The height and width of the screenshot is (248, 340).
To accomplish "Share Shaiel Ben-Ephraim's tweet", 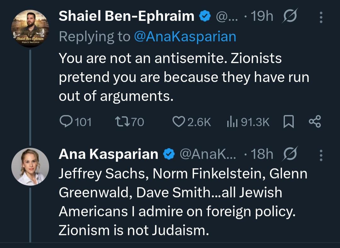I will pyautogui.click(x=315, y=122).
